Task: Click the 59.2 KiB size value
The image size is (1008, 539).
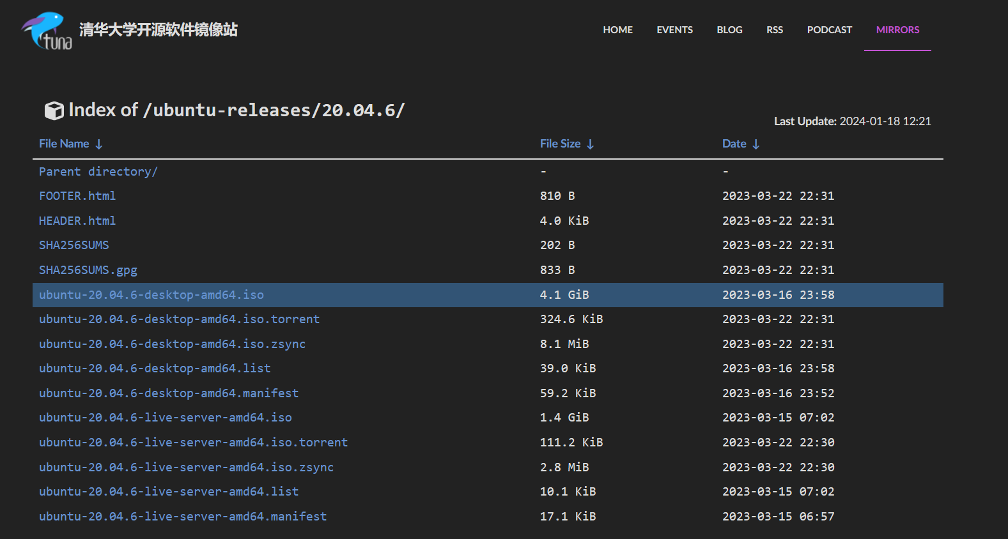Action: point(568,393)
